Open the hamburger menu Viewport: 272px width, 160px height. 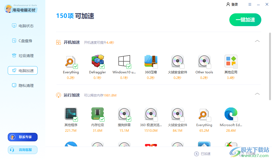click(250, 4)
